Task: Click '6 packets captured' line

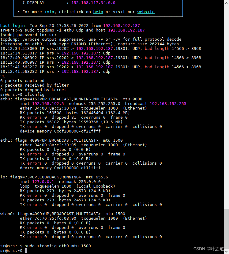Action: tap(22, 81)
